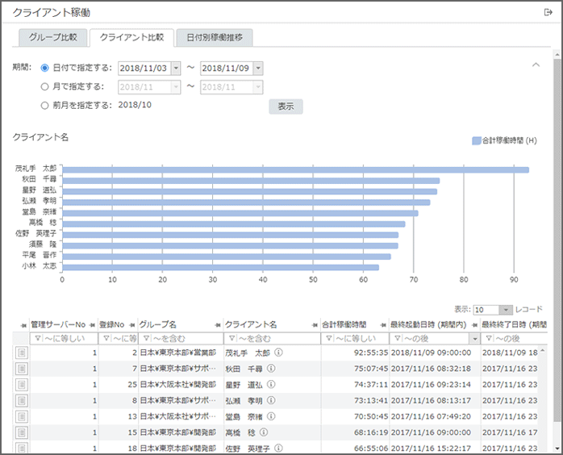The width and height of the screenshot is (563, 455).
Task: Open the 表示 record count dropdown
Action: pyautogui.click(x=506, y=310)
